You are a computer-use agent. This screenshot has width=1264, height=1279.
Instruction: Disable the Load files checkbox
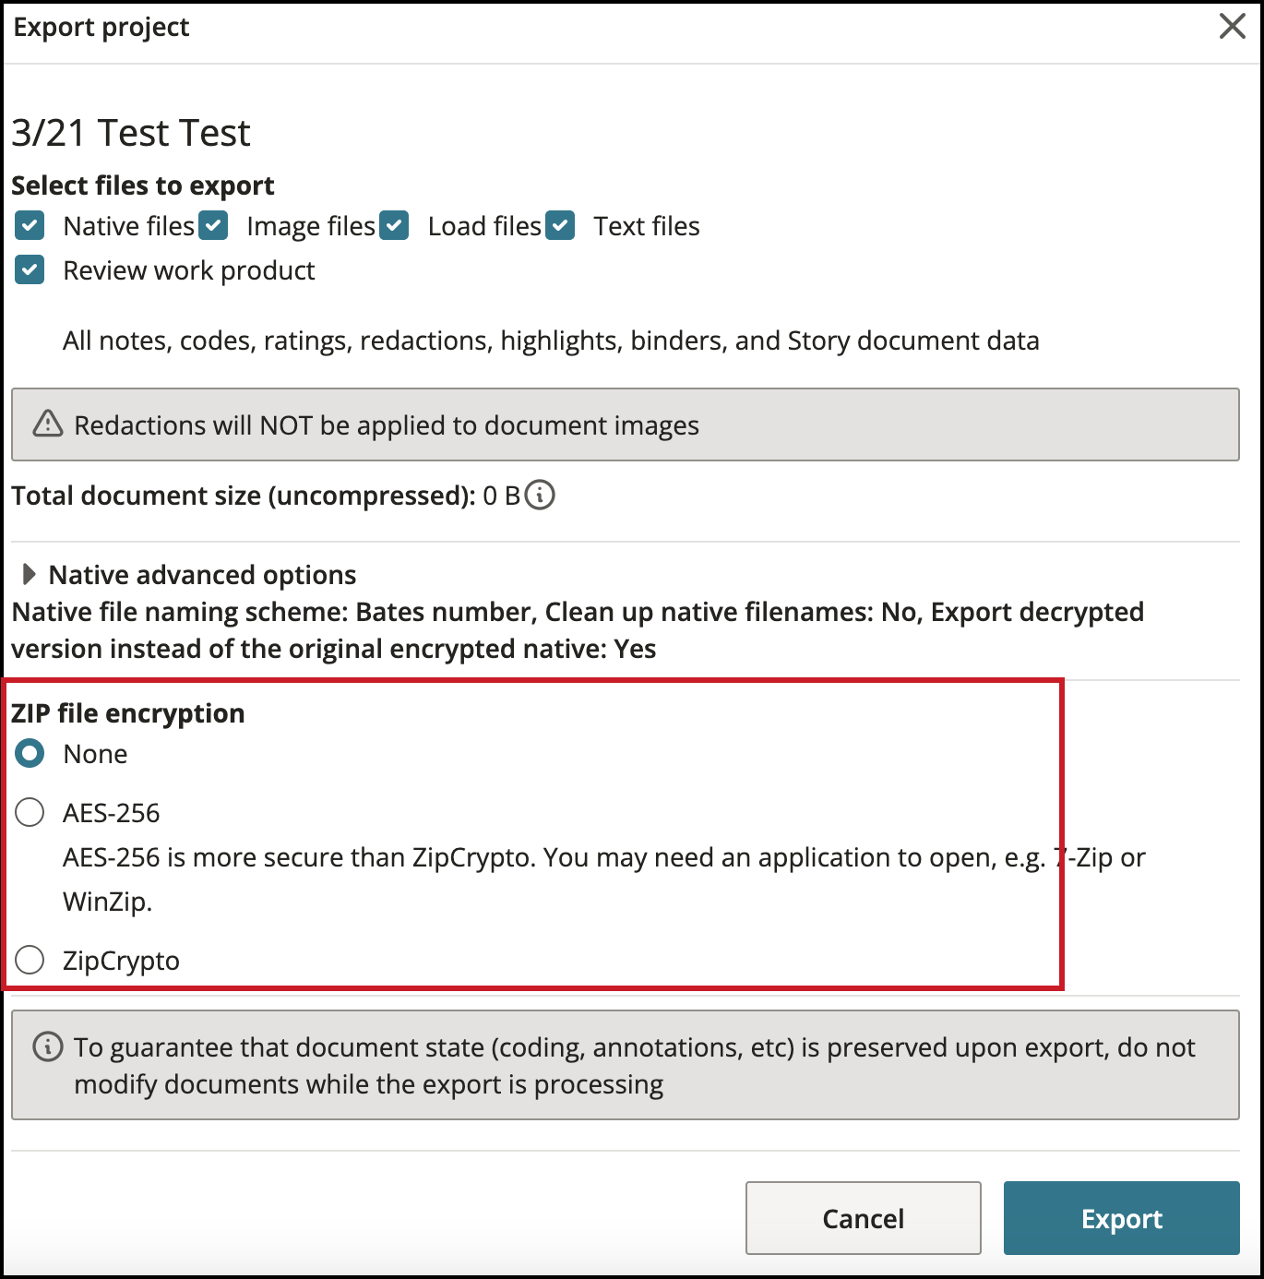394,226
